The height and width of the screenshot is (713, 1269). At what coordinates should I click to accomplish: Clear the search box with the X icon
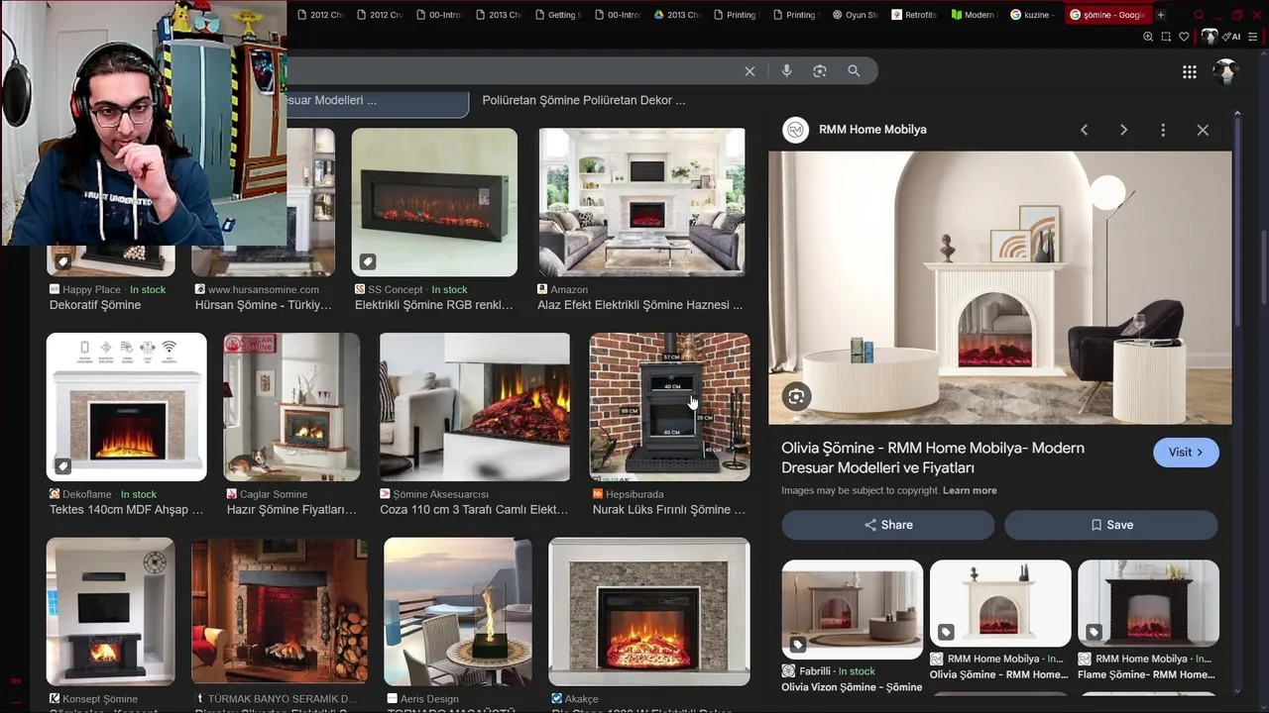click(x=750, y=71)
